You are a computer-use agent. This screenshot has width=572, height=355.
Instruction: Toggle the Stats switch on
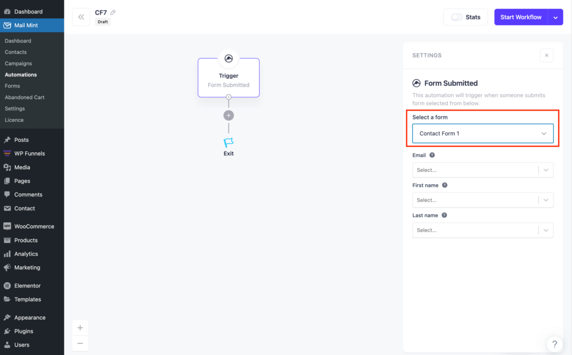pos(455,17)
